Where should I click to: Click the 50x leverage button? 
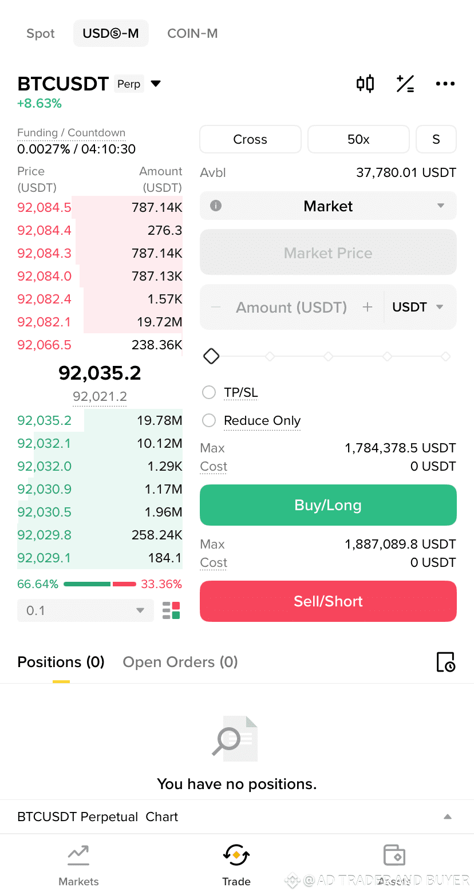pos(358,139)
